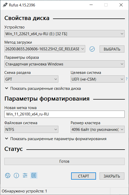This screenshot has height=195, width=129.
Task: Click the checksum checkmark icon beside ВЫБРАТЬ
Action: [92, 49]
